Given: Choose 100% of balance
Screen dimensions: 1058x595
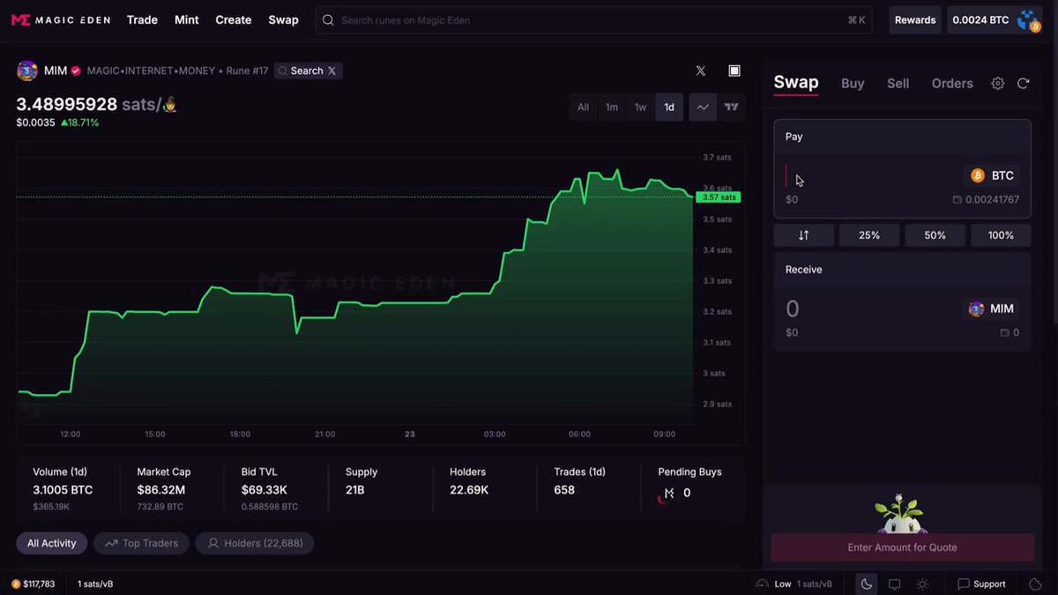Looking at the screenshot, I should (x=1001, y=235).
